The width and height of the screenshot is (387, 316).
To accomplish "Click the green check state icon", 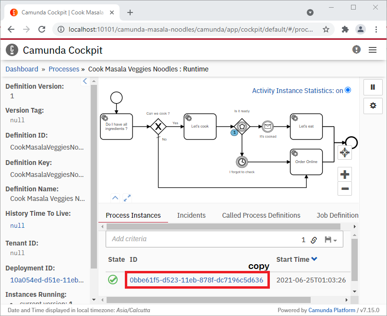I will (113, 280).
